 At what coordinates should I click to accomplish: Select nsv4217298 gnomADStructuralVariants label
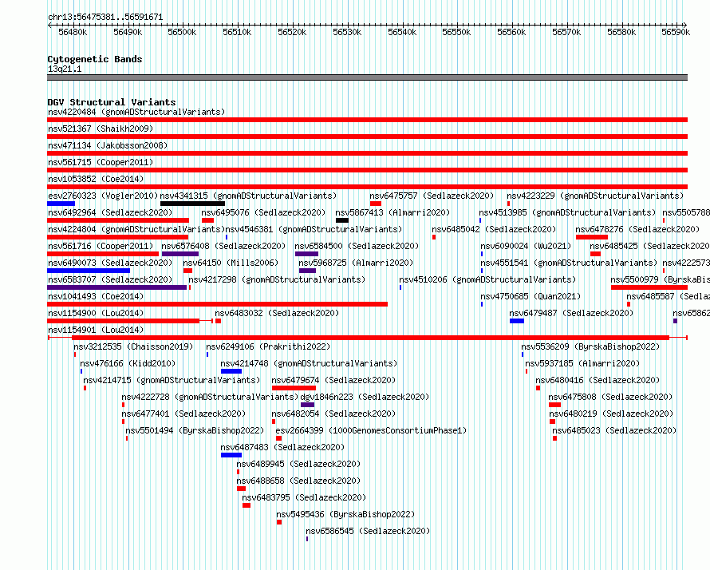(x=277, y=279)
